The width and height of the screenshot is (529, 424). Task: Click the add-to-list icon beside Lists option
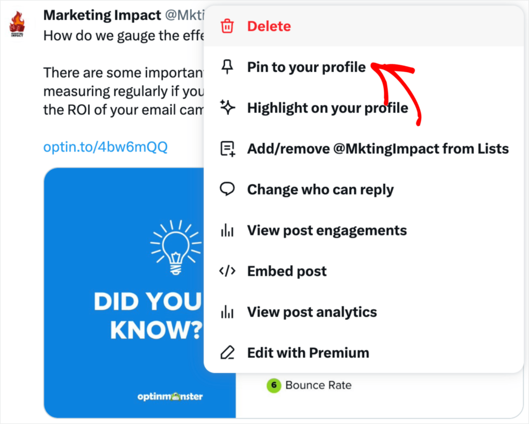tap(228, 148)
